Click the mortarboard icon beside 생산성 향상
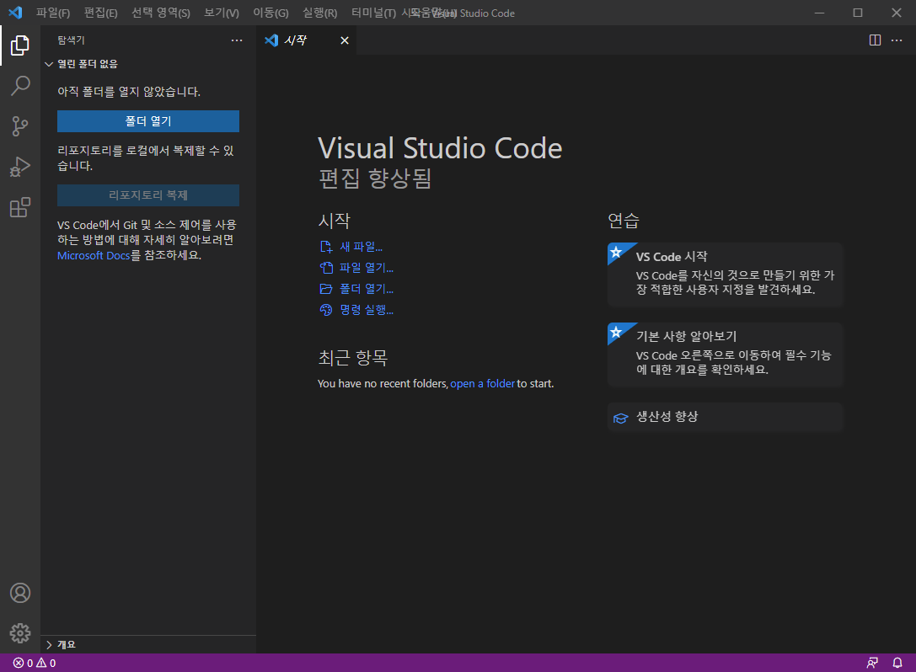Screen dimensions: 916x672 [620, 418]
